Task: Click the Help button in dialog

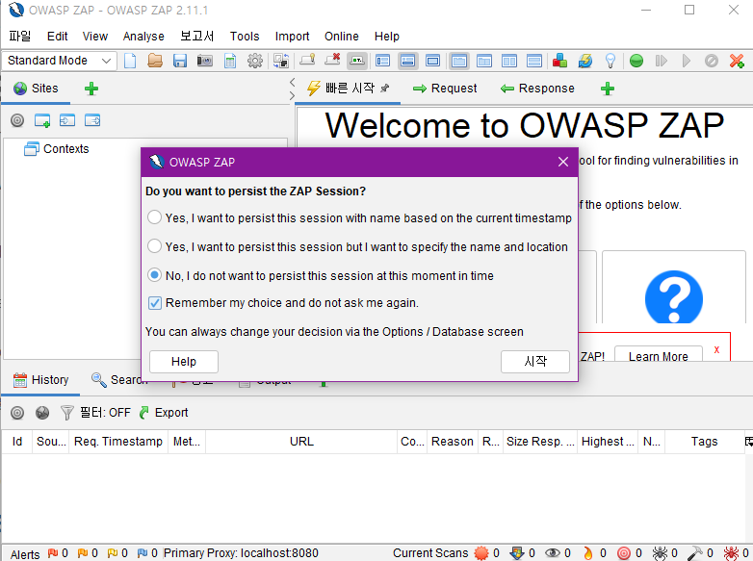Action: pyautogui.click(x=184, y=362)
